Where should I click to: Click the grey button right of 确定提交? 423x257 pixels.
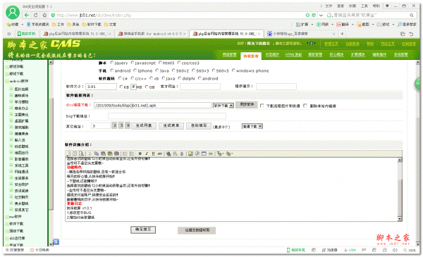coord(197,230)
